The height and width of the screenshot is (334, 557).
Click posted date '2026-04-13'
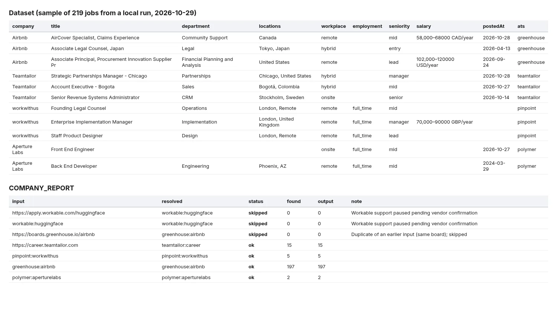click(496, 49)
